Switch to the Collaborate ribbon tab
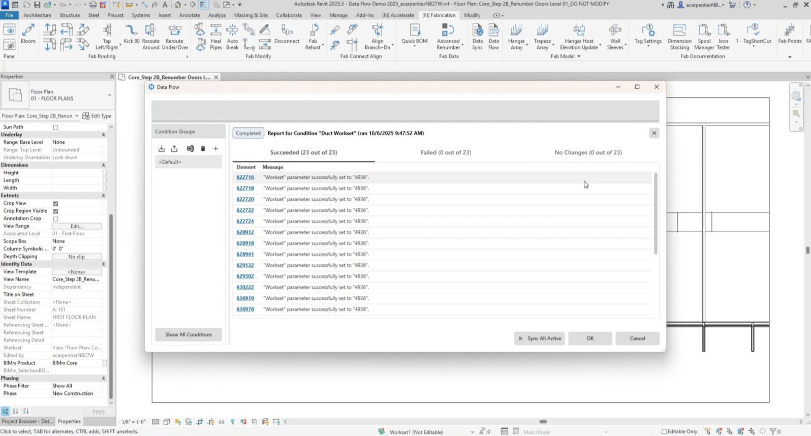Image resolution: width=811 pixels, height=436 pixels. [x=289, y=15]
